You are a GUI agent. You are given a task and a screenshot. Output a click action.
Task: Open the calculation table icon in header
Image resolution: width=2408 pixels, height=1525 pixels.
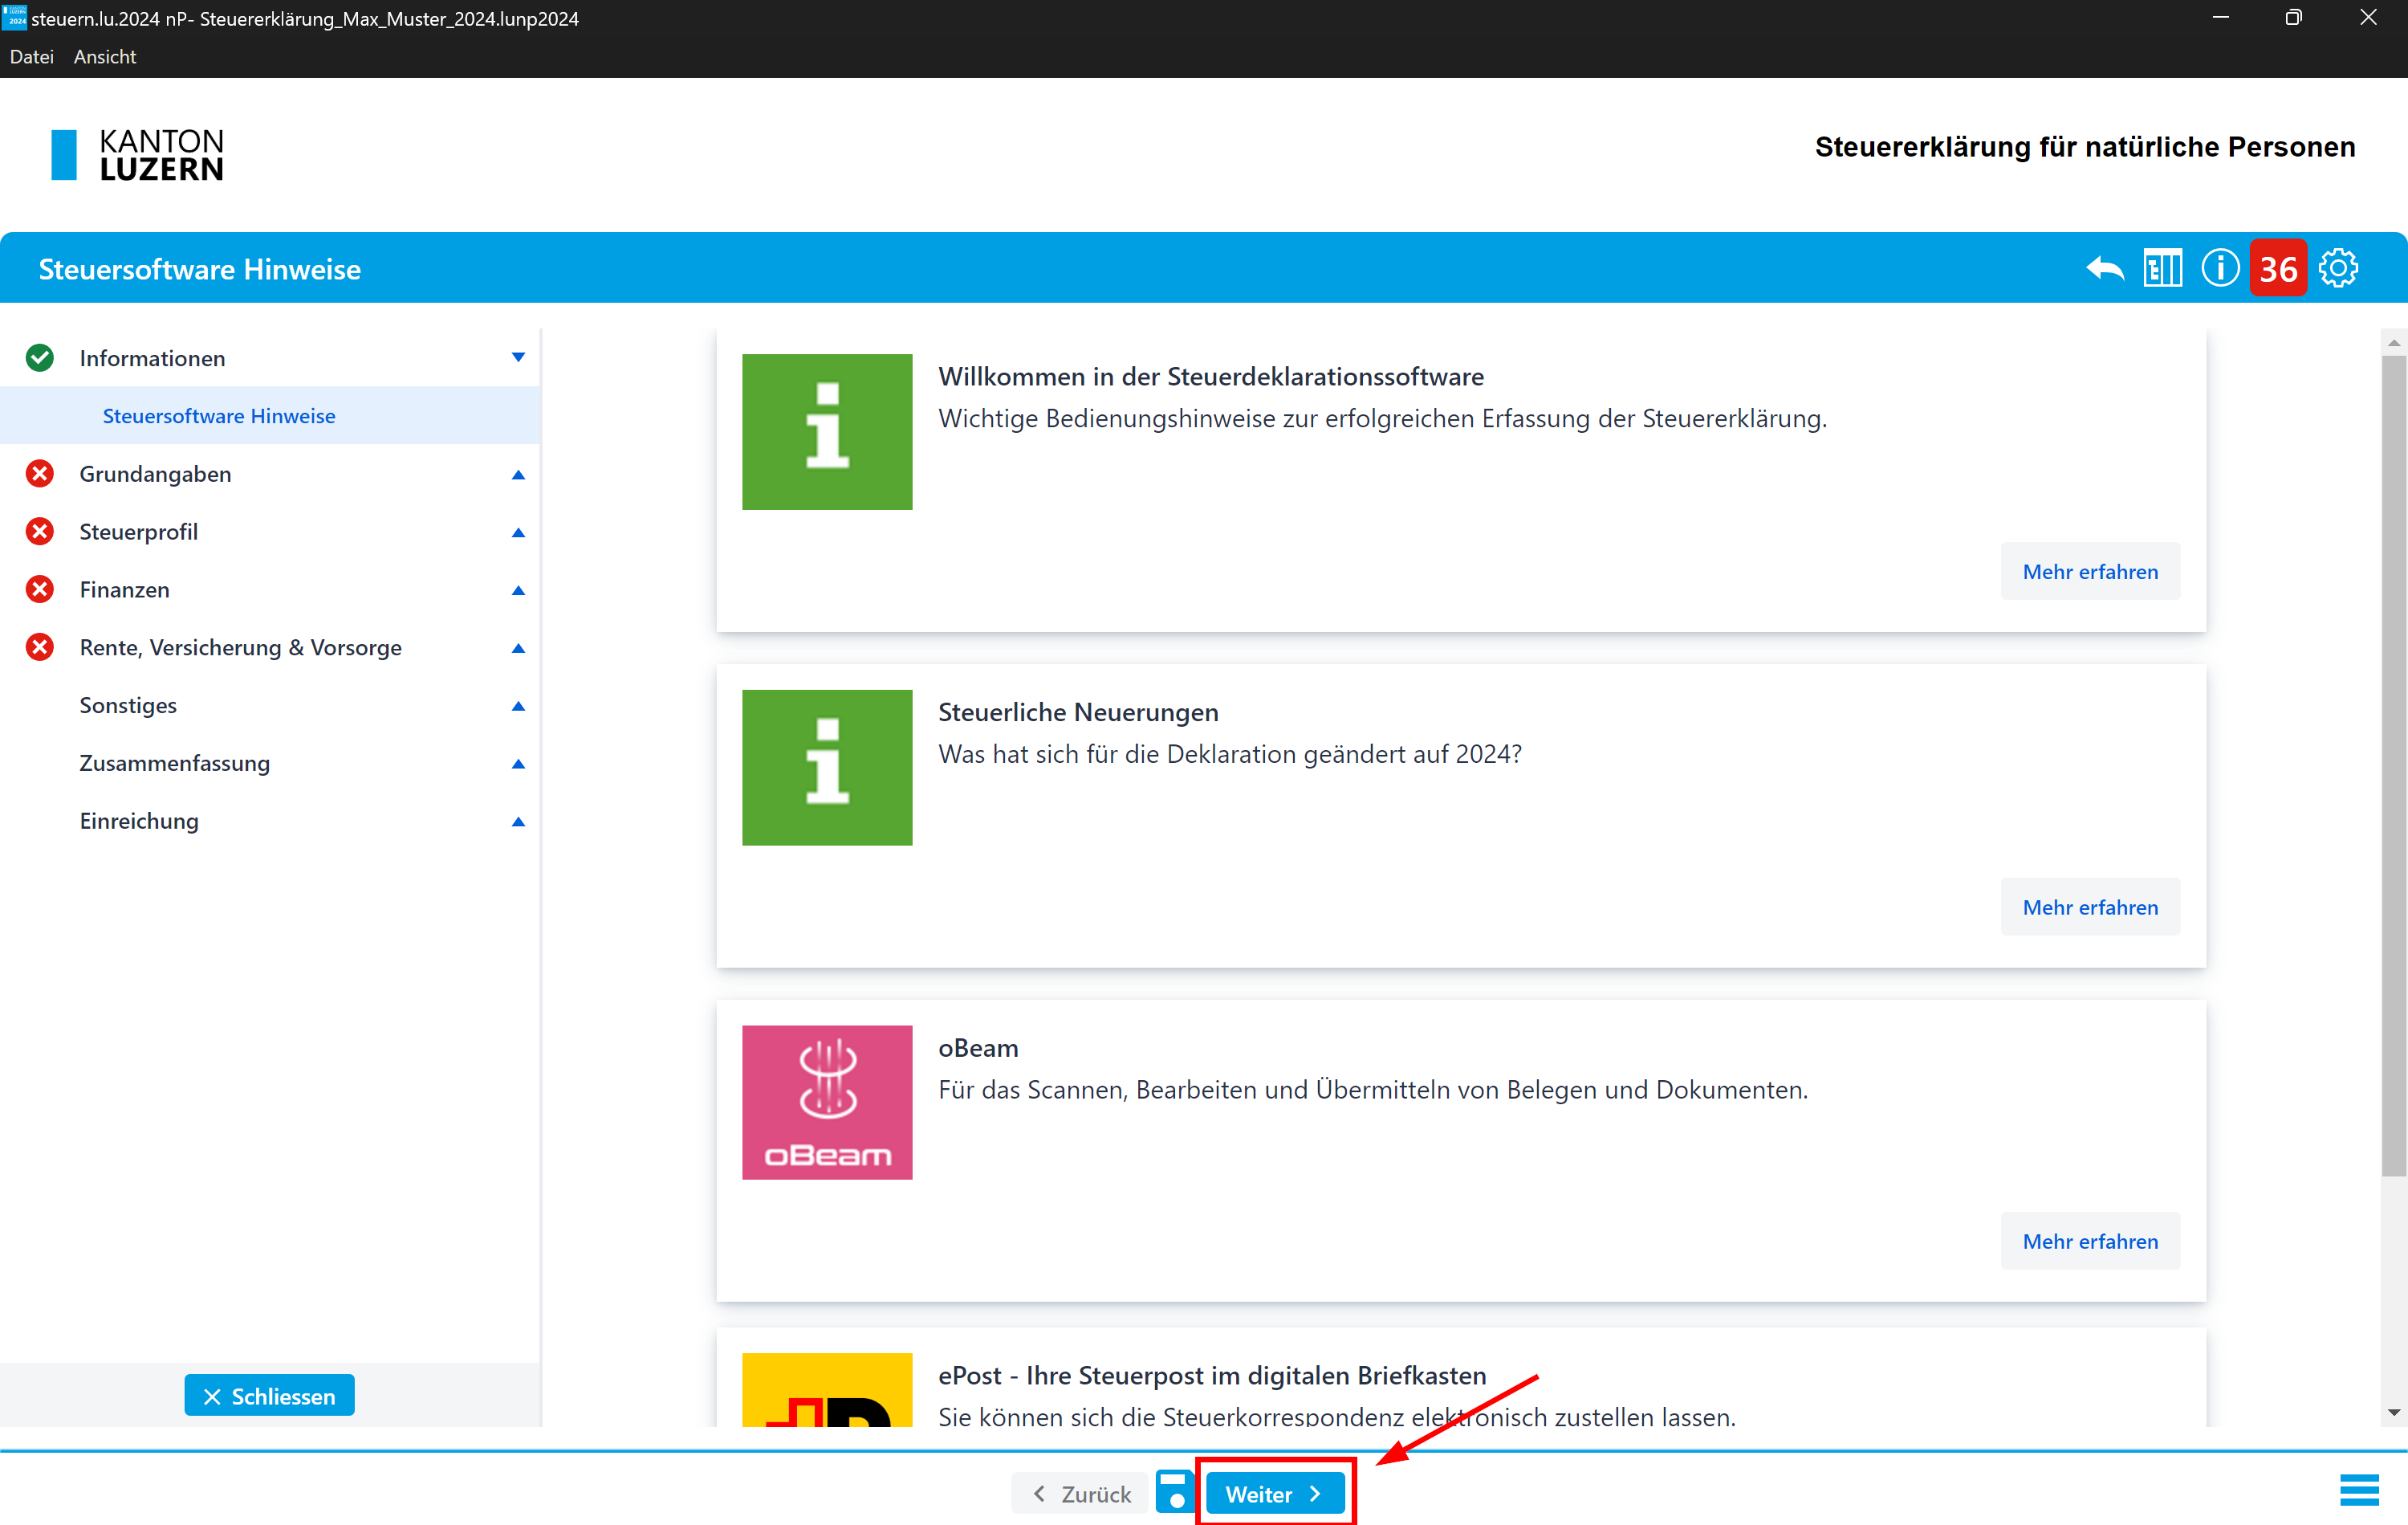pos(2162,268)
